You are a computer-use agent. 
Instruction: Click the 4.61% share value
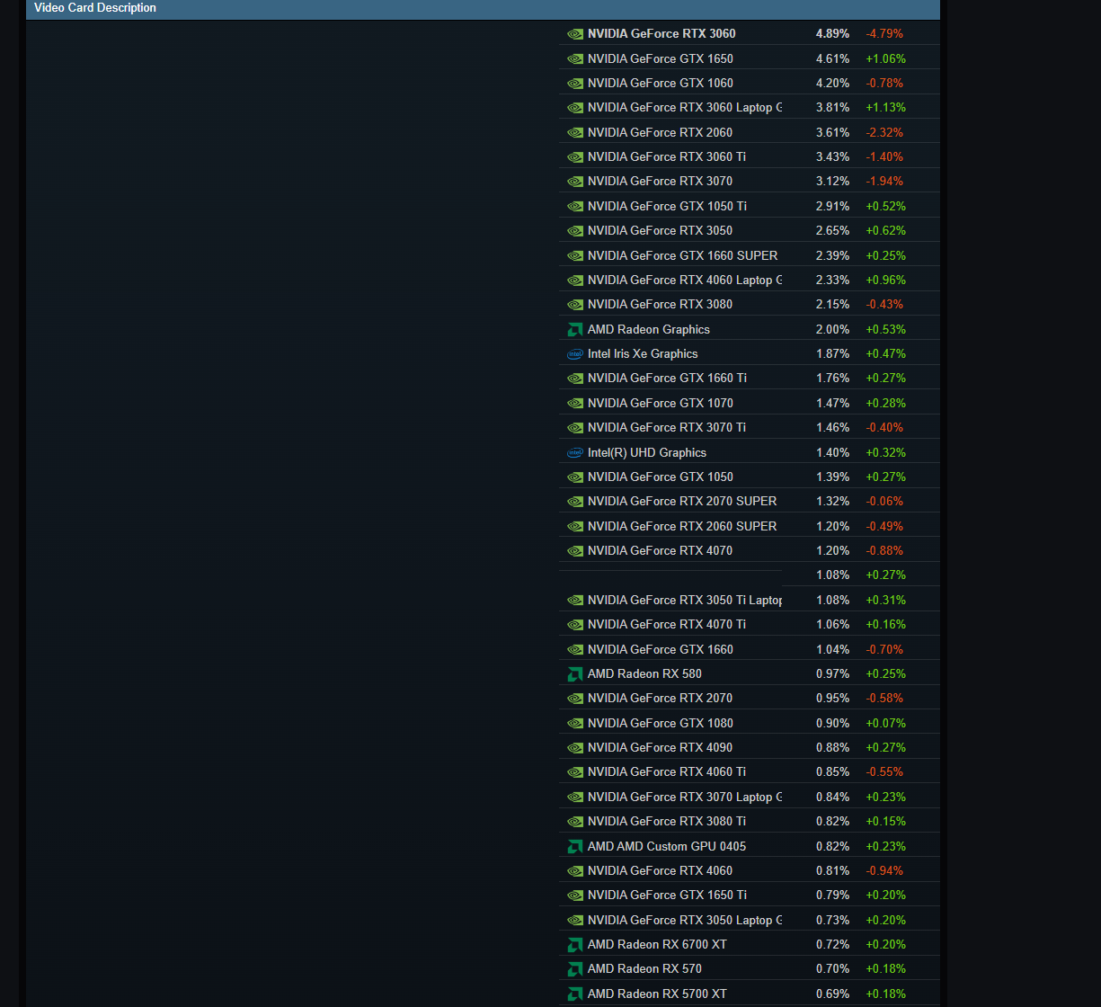click(832, 59)
